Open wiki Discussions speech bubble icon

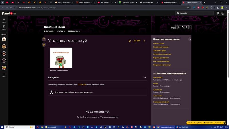(179, 27)
